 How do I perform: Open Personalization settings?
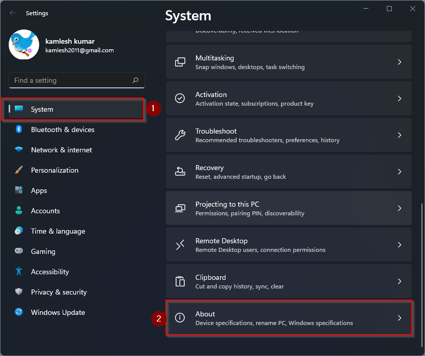[x=76, y=170]
